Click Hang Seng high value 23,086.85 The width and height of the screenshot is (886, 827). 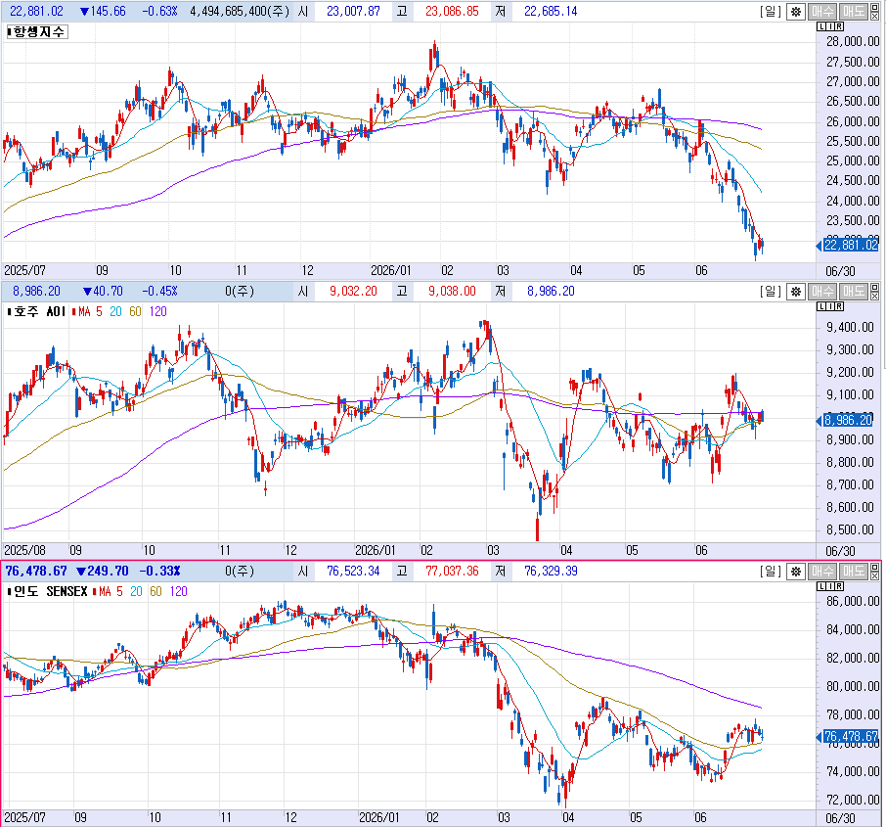[x=452, y=12]
